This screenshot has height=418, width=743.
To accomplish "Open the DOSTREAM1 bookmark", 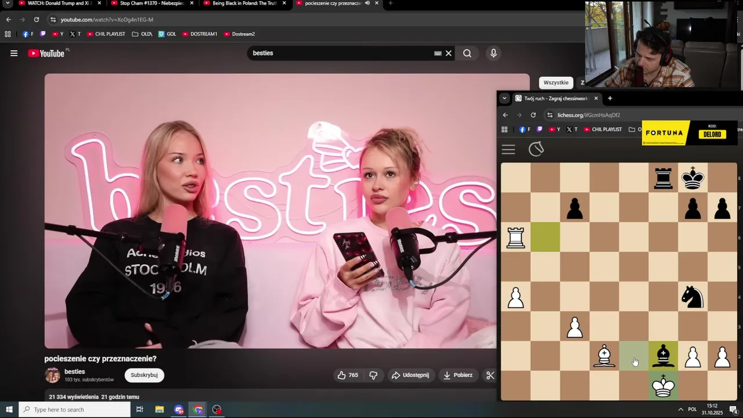I will [200, 34].
